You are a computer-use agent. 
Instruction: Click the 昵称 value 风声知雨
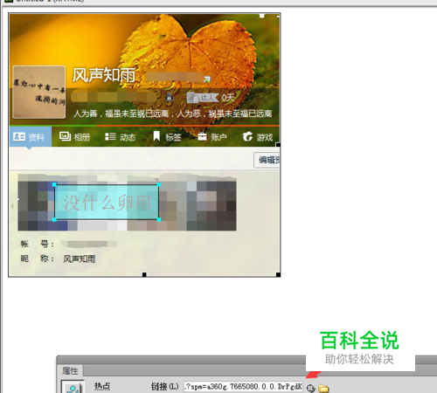tap(80, 259)
